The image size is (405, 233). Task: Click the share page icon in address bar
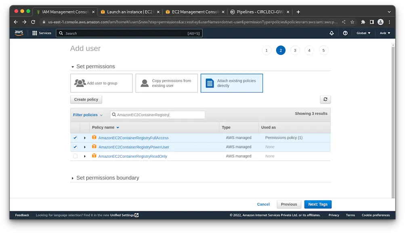click(x=344, y=22)
